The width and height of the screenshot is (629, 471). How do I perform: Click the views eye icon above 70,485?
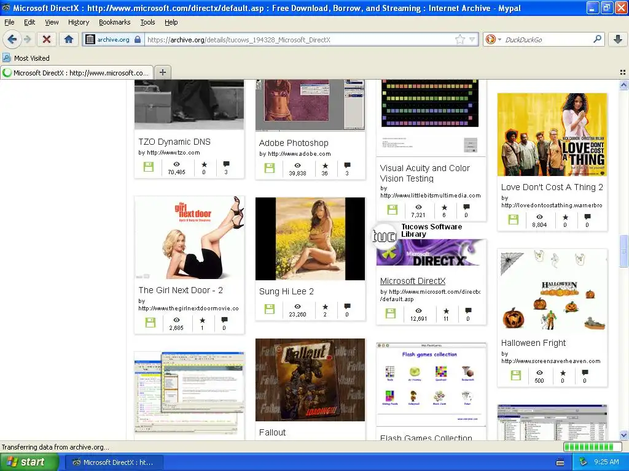pos(176,164)
